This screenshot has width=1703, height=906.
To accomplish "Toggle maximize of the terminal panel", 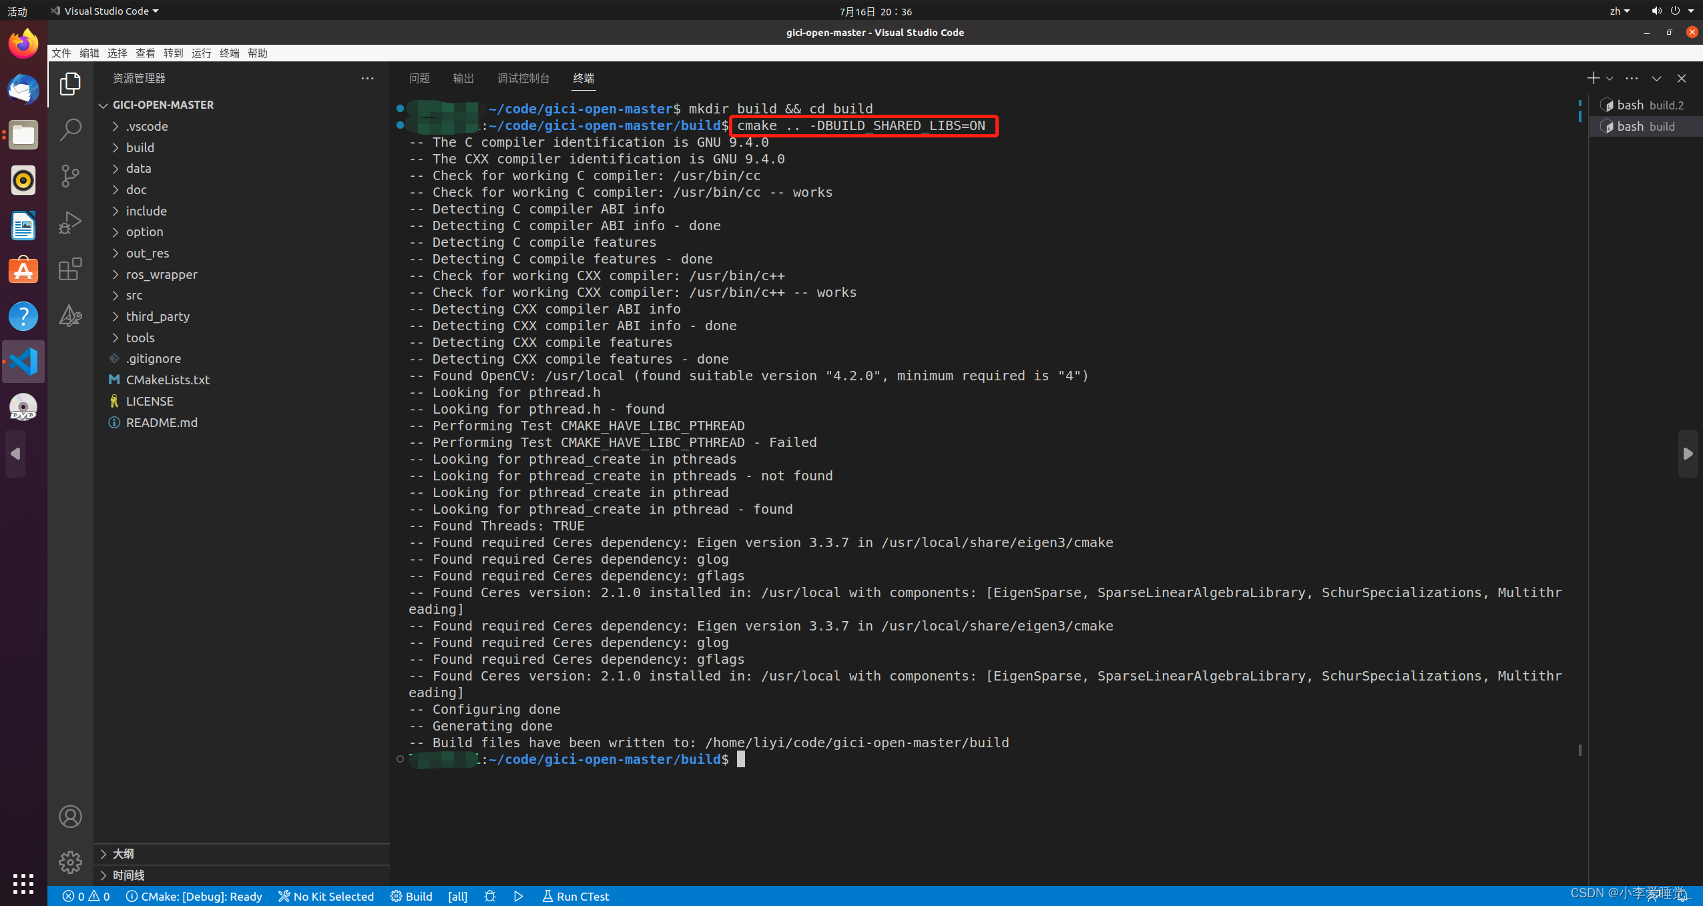I will [x=1656, y=78].
